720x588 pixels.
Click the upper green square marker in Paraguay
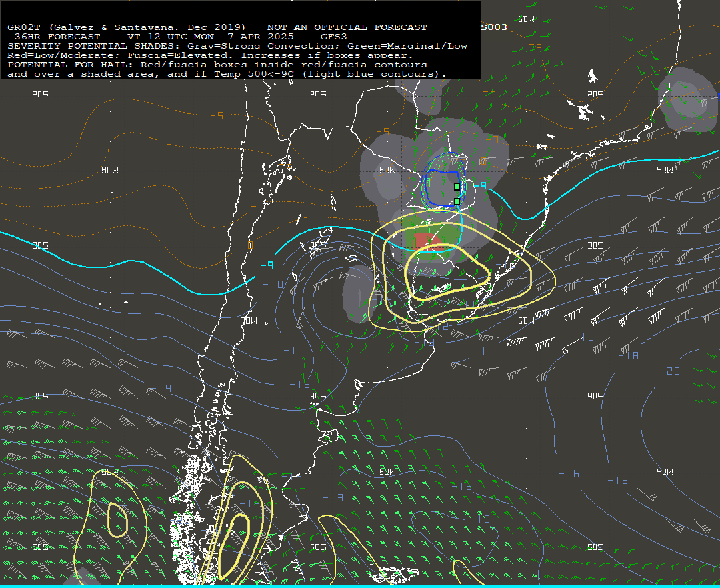pyautogui.click(x=457, y=187)
